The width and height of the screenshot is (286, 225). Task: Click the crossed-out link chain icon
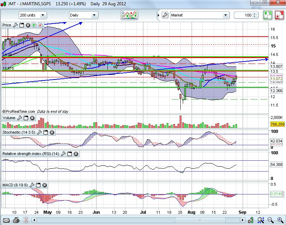click(x=26, y=220)
